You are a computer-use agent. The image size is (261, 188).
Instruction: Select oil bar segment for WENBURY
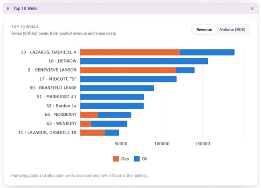tap(109, 124)
